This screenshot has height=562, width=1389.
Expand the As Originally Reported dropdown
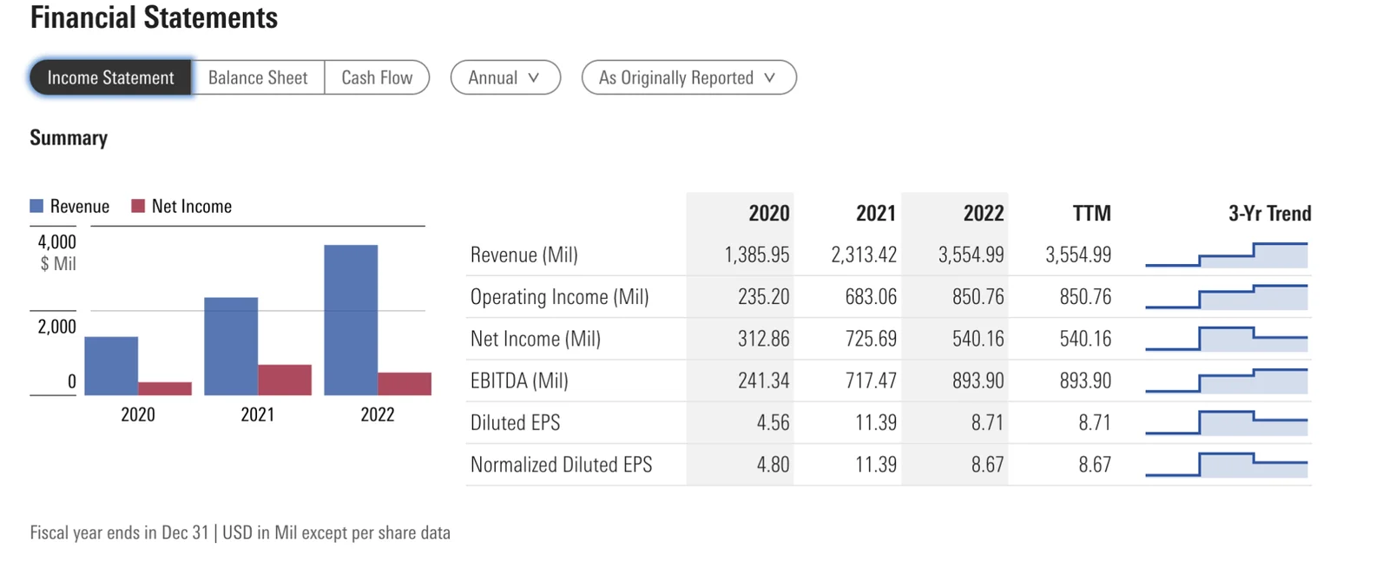pos(688,77)
